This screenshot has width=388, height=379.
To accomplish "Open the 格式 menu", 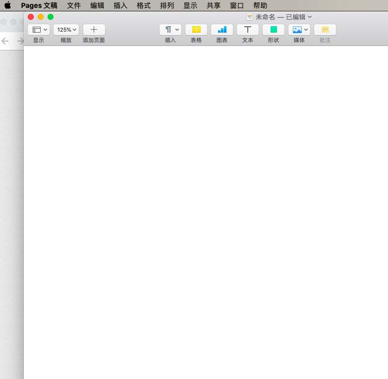I will tap(144, 6).
